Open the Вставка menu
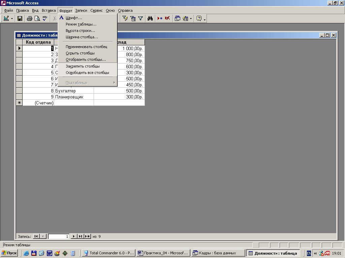This screenshot has width=345, height=258. pyautogui.click(x=49, y=10)
